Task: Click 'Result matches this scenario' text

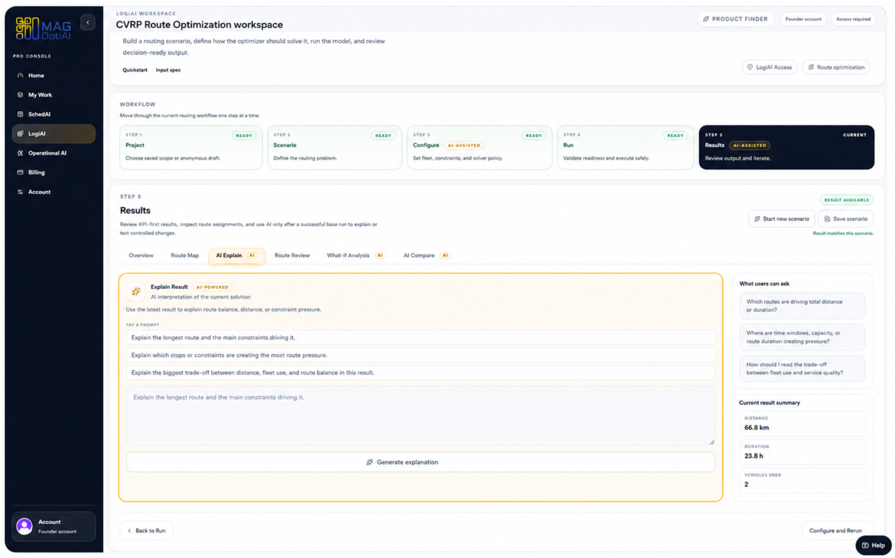Action: coord(843,233)
